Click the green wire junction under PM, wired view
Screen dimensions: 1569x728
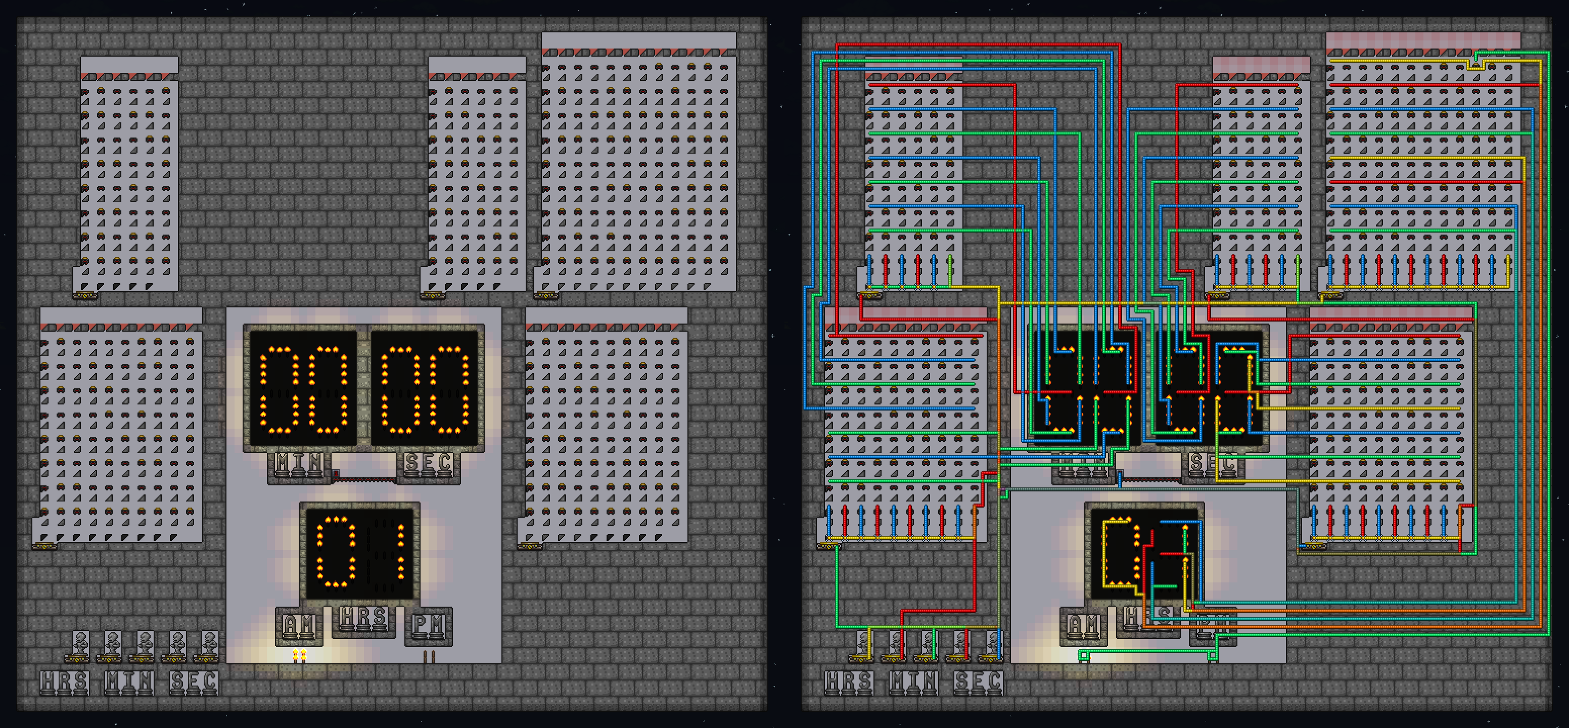1213,656
